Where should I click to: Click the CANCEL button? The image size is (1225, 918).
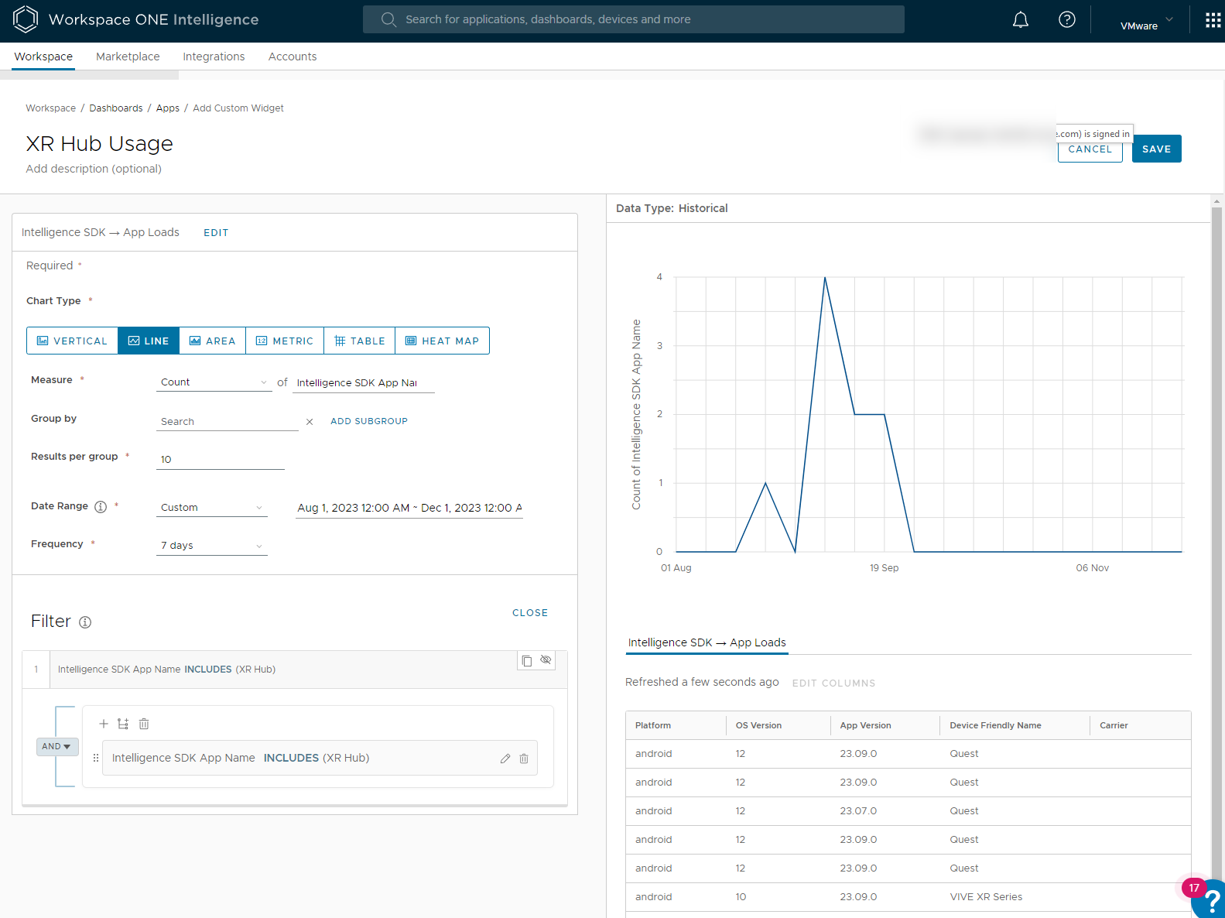tap(1090, 151)
